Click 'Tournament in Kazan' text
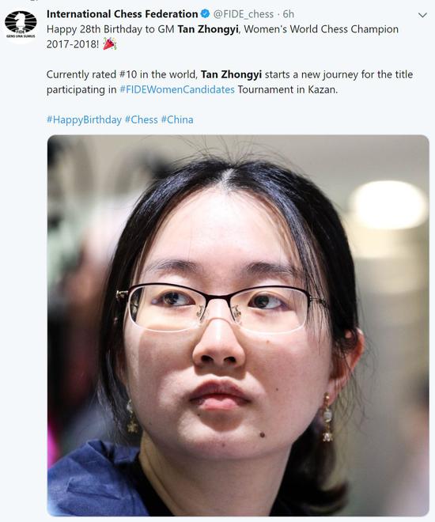The height and width of the screenshot is (522, 435). [x=288, y=89]
